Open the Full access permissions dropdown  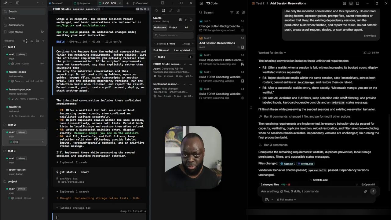(x=286, y=200)
